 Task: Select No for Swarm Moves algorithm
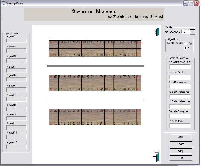[186, 48]
